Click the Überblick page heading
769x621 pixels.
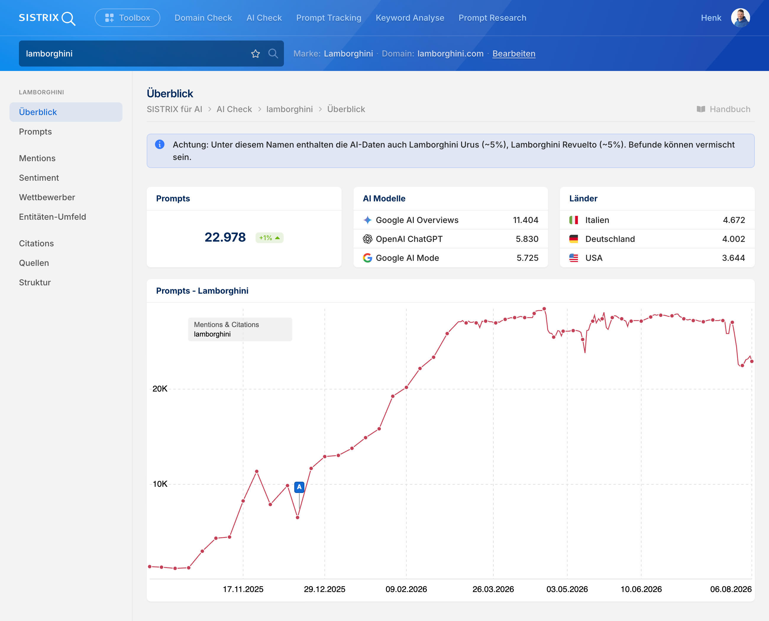coord(170,94)
